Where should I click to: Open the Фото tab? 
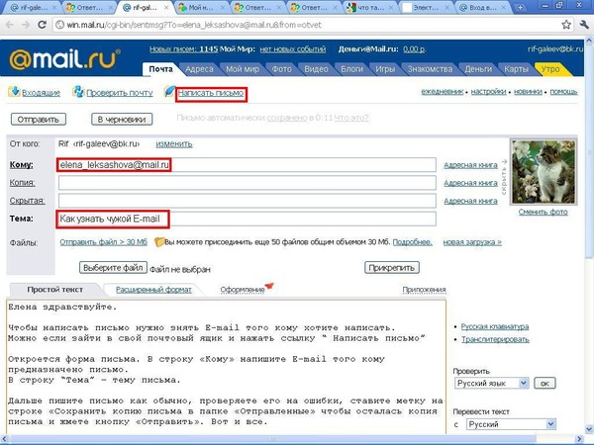pyautogui.click(x=281, y=69)
